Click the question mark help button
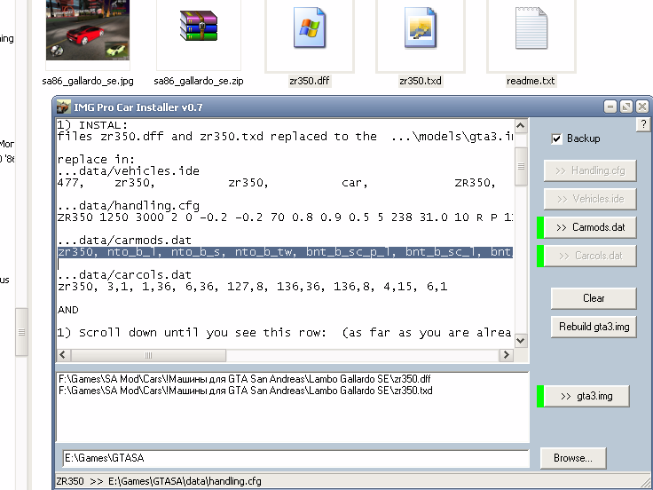This screenshot has width=653, height=490. (643, 125)
